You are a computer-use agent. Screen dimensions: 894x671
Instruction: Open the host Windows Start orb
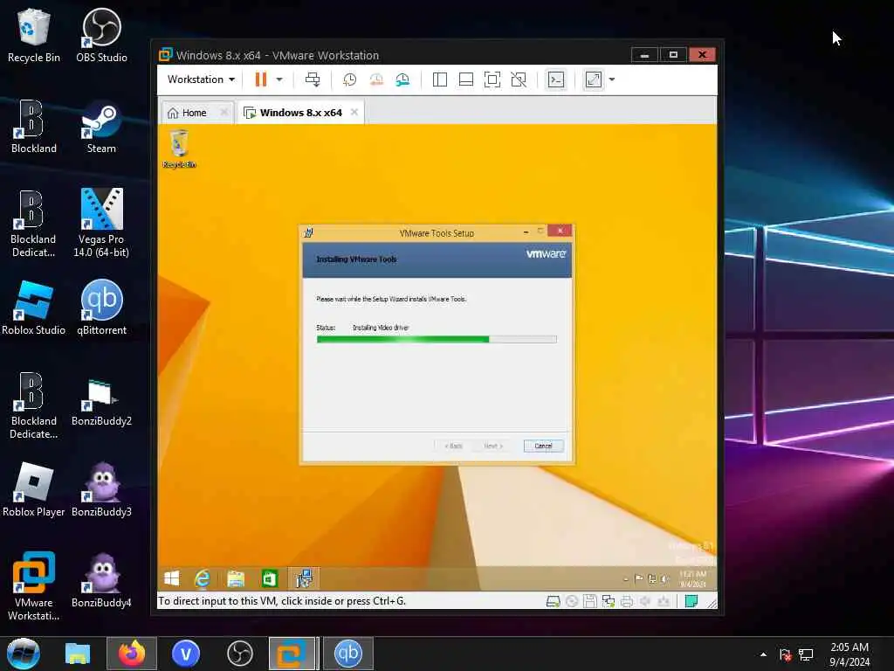pos(24,654)
